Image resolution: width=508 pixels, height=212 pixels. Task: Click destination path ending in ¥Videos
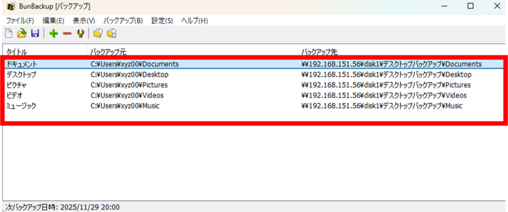pyautogui.click(x=384, y=96)
